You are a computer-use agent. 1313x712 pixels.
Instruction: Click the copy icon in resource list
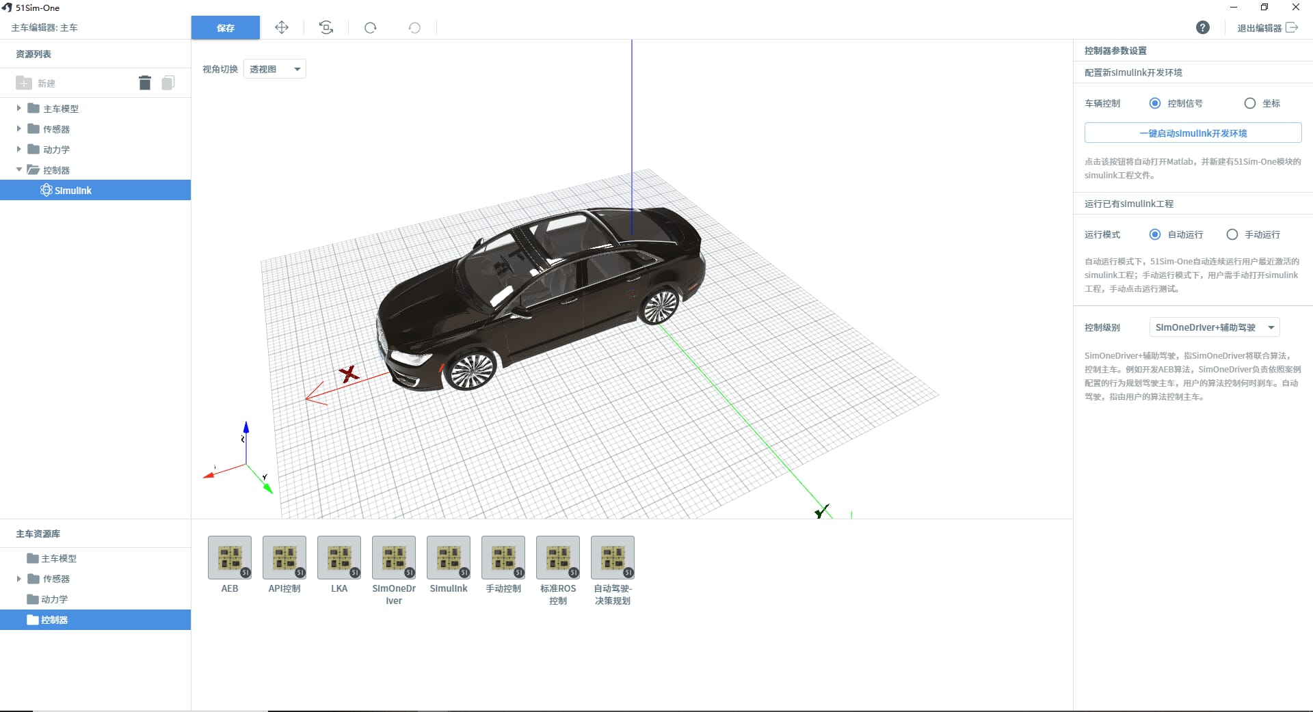(168, 83)
